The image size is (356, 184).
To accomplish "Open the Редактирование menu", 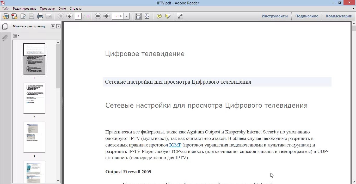I will point(24,9).
